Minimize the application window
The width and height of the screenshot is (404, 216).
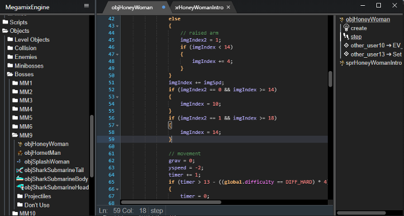(362, 5)
